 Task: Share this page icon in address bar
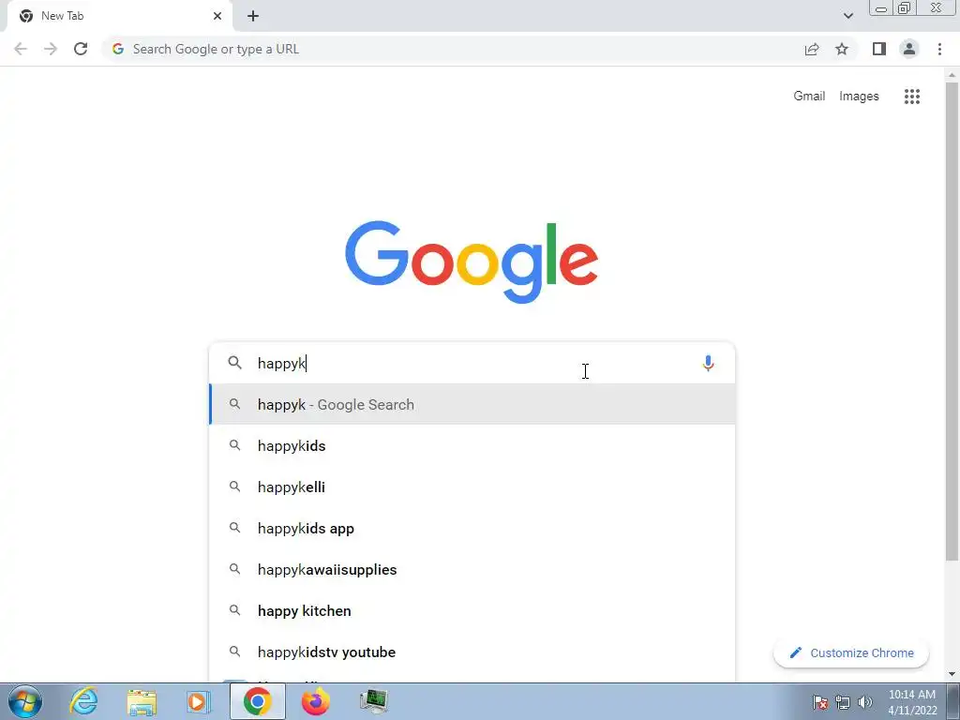click(x=812, y=49)
